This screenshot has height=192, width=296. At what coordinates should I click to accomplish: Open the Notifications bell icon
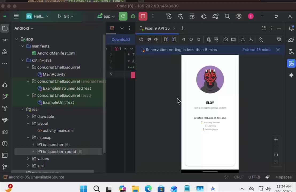point(291,28)
